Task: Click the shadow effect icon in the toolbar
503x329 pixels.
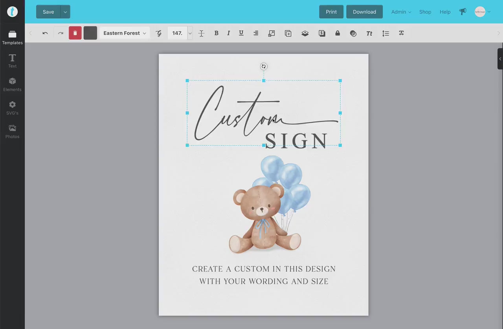Action: click(322, 33)
